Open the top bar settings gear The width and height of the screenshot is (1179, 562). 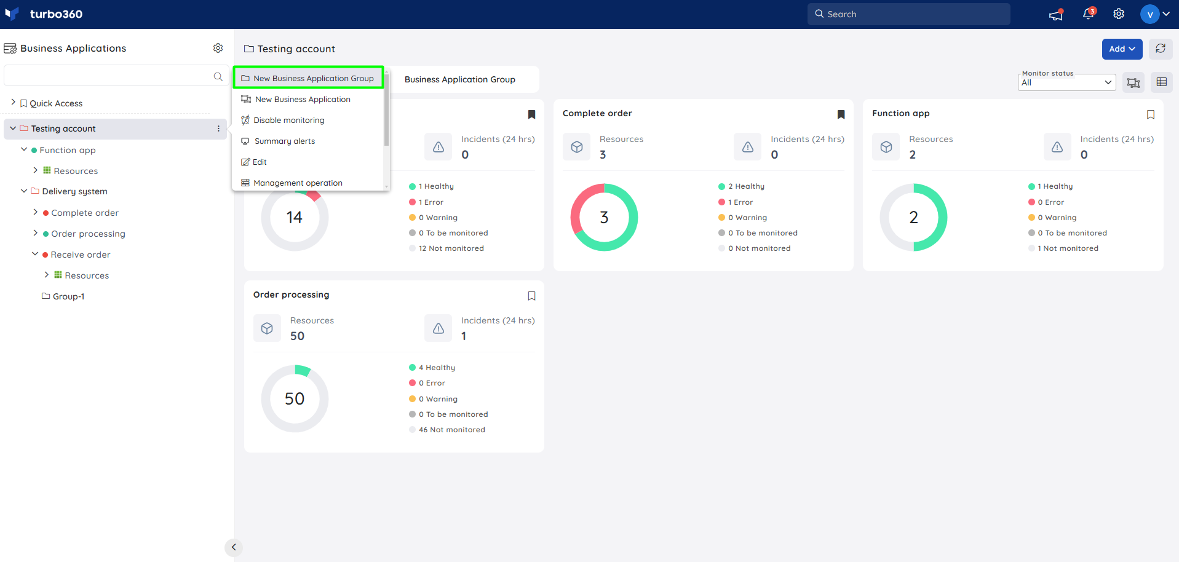tap(1119, 14)
